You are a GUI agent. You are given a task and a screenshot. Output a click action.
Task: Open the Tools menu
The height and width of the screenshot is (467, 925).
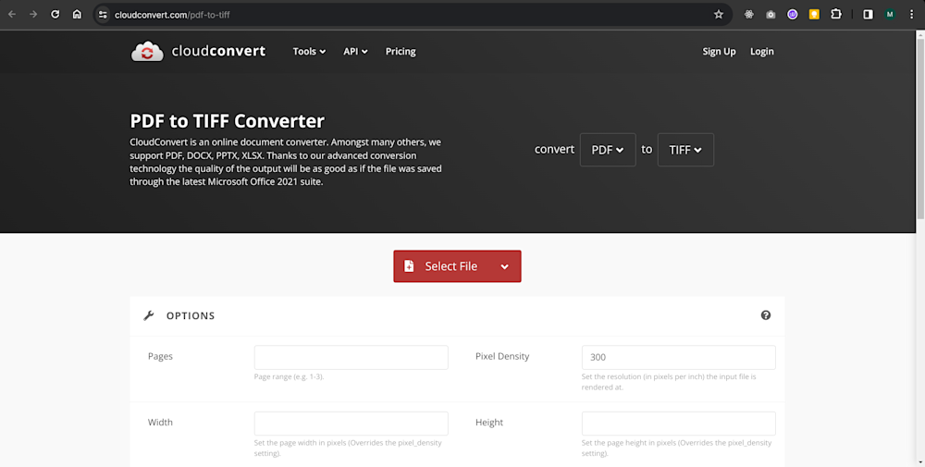pyautogui.click(x=309, y=51)
